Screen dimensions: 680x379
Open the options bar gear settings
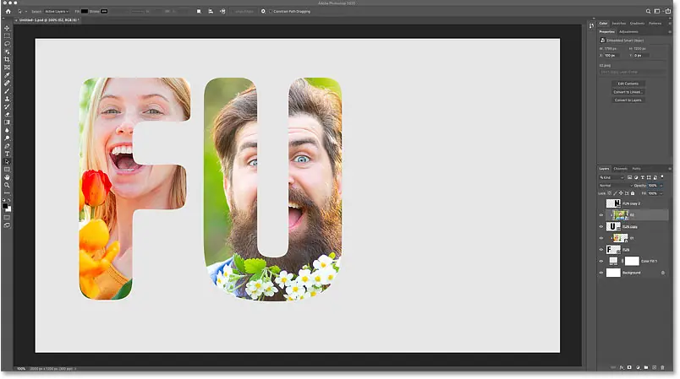(263, 12)
